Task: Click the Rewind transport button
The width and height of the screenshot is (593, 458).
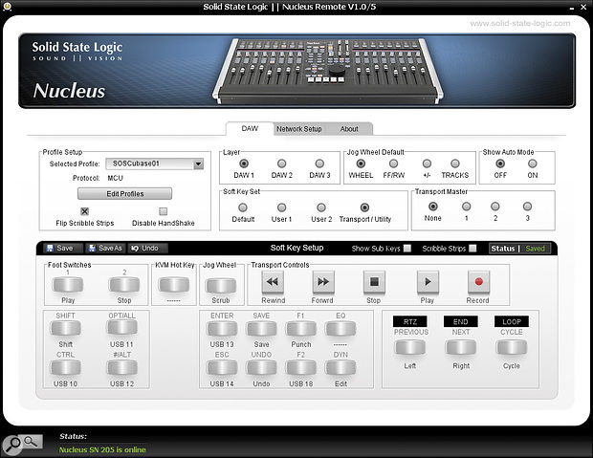Action: pos(273,282)
